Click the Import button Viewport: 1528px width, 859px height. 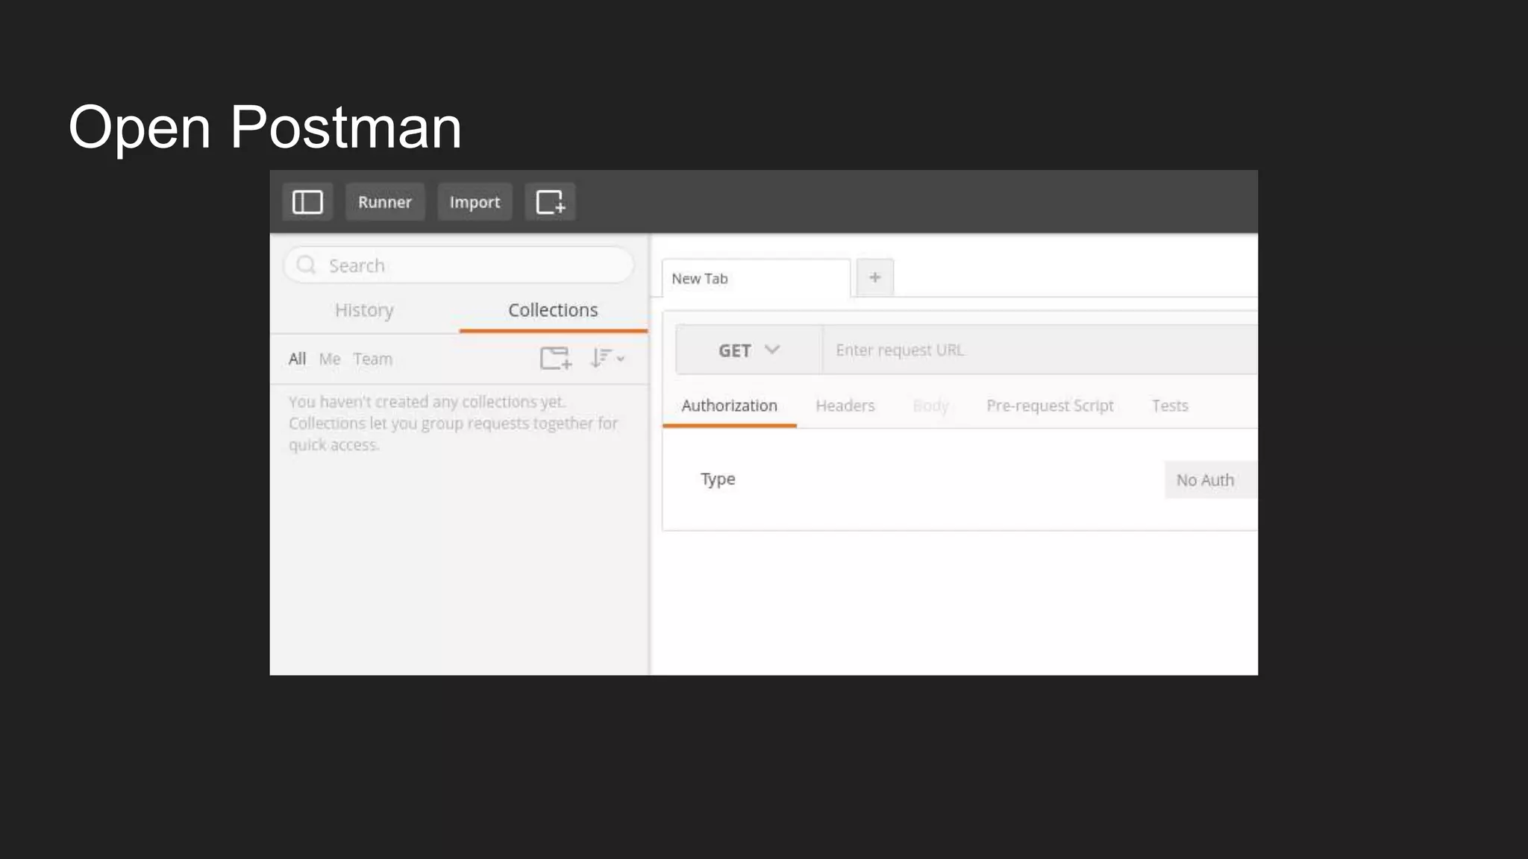point(475,202)
